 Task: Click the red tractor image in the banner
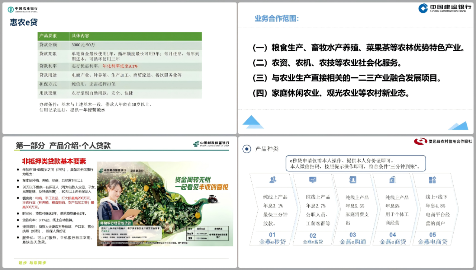point(212,199)
